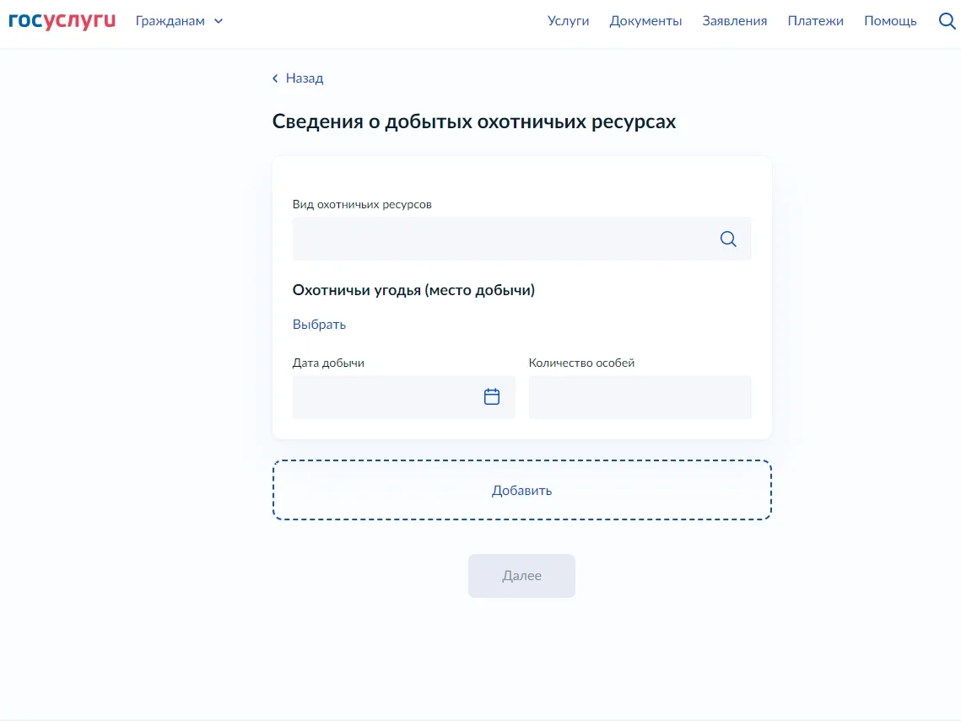This screenshot has width=961, height=721.
Task: Open the Гражданам role dropdown
Action: pyautogui.click(x=170, y=21)
